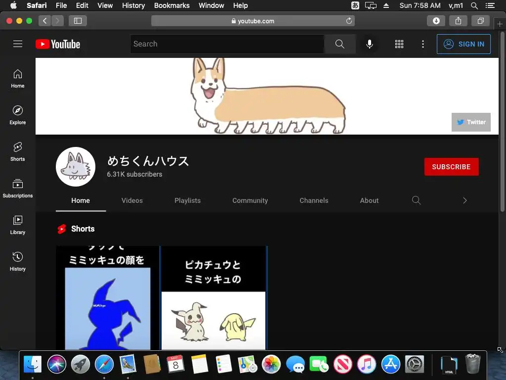Search within the channel using magnifier
Viewport: 506px width, 380px height.
416,200
